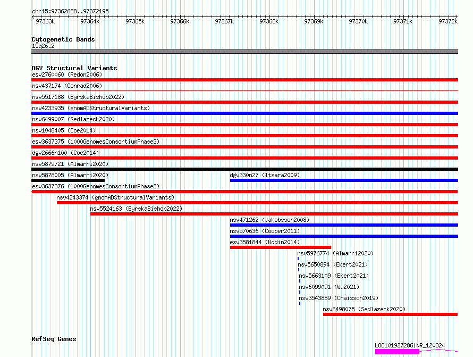Click the 97367k ruler position

click(224, 21)
